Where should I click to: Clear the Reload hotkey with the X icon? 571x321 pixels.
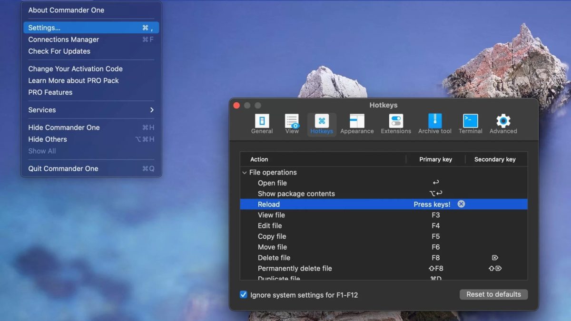461,204
